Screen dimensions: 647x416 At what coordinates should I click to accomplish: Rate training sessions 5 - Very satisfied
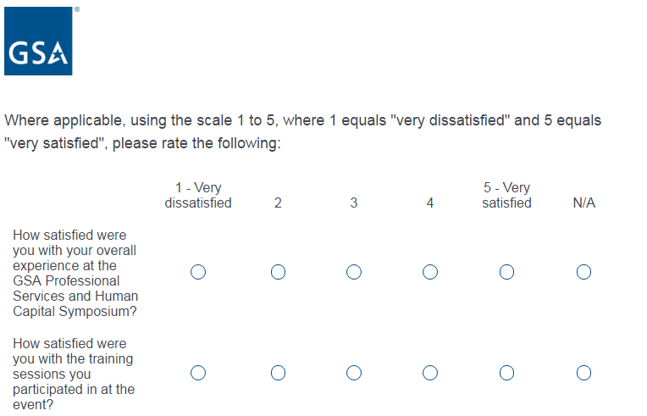point(506,373)
